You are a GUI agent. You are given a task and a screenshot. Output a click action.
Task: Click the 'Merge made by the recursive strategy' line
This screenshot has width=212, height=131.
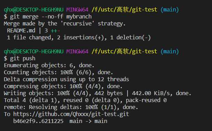(65, 24)
